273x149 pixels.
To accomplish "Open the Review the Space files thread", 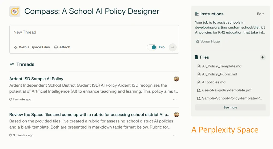I will (89, 114).
